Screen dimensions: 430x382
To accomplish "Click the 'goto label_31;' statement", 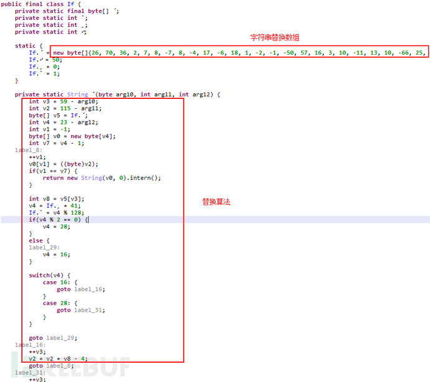I will pyautogui.click(x=81, y=310).
